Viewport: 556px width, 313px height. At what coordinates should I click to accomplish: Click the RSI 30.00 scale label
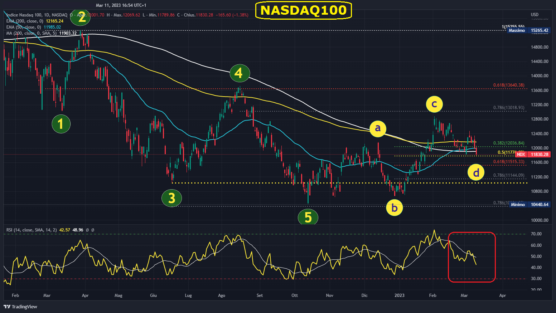[x=536, y=279]
